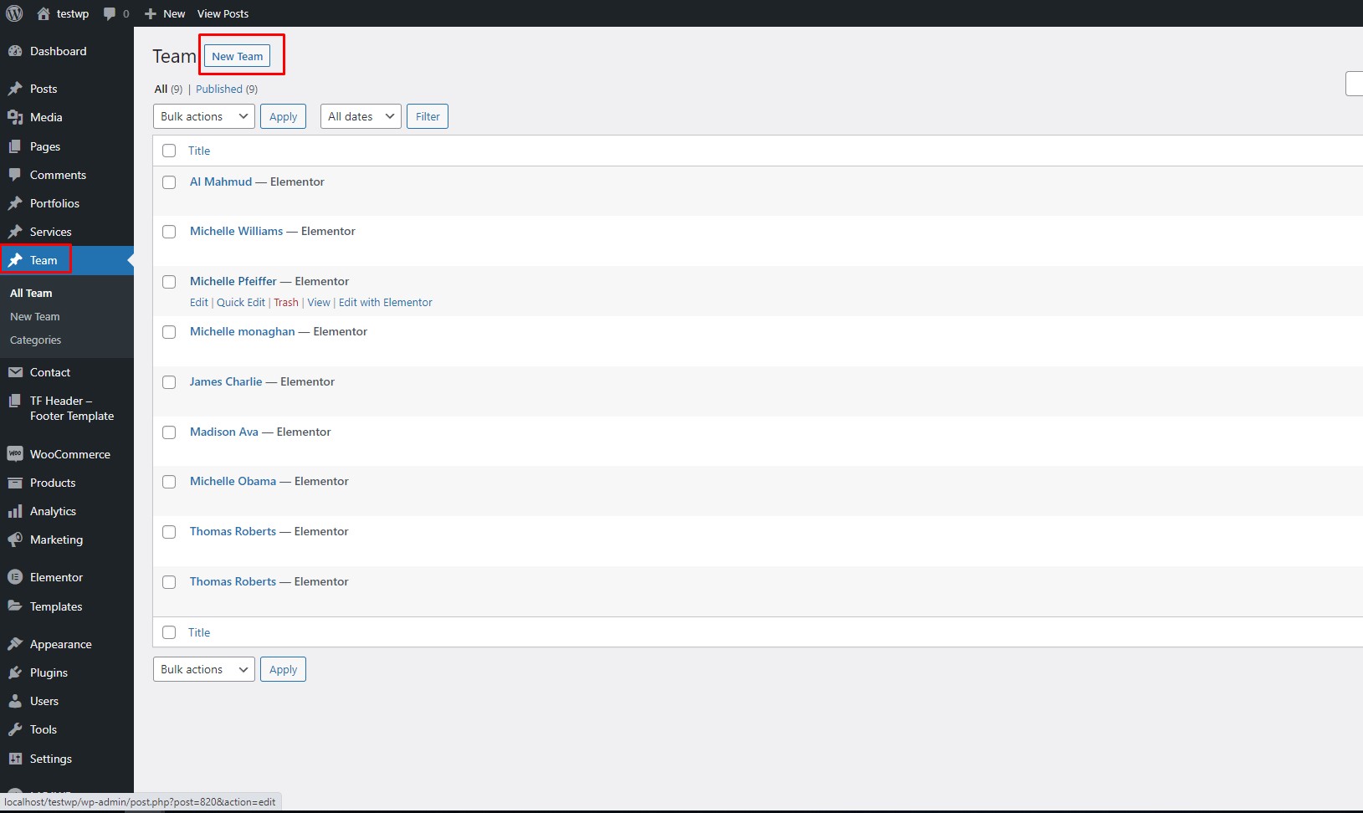Open the bottom Bulk actions dropdown
This screenshot has height=813, width=1363.
coord(204,669)
